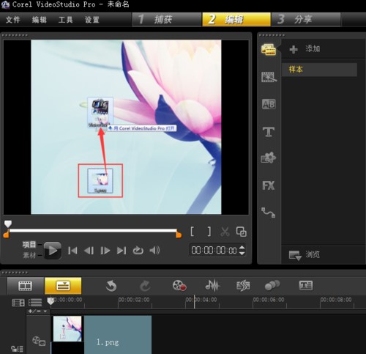
Task: Expand the track +/- dropdown arrow
Action: pos(45,311)
